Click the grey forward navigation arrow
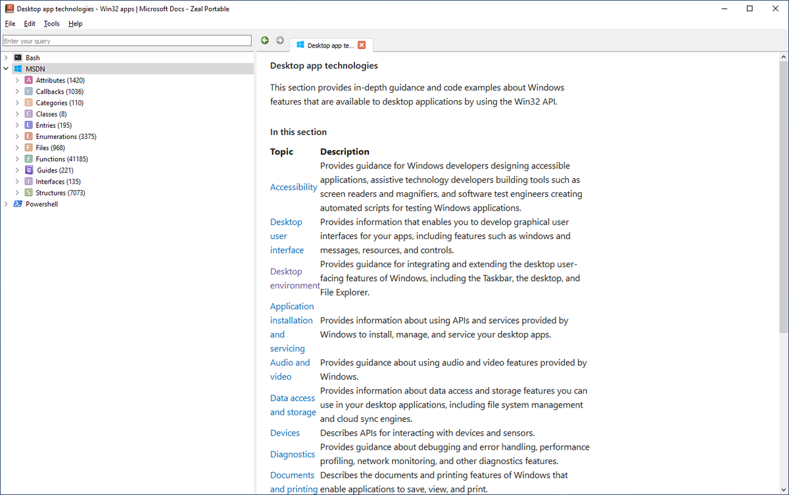Viewport: 789px width, 495px height. click(x=279, y=40)
